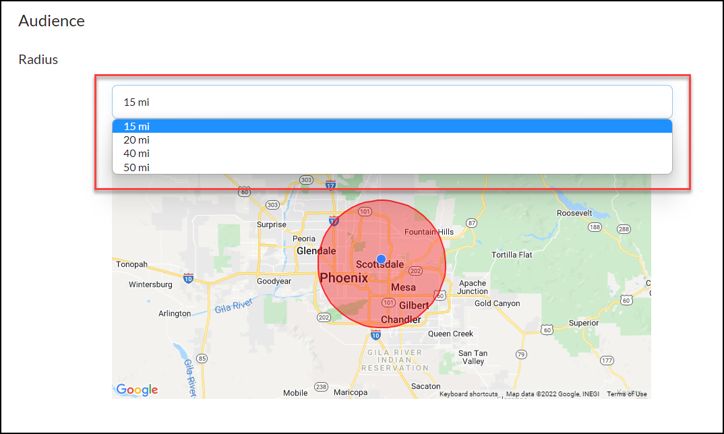
Task: Click the blue center location dot
Action: click(x=381, y=259)
